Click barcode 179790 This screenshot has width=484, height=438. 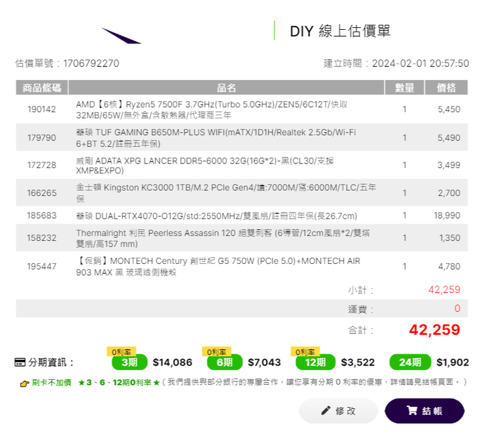pyautogui.click(x=42, y=138)
